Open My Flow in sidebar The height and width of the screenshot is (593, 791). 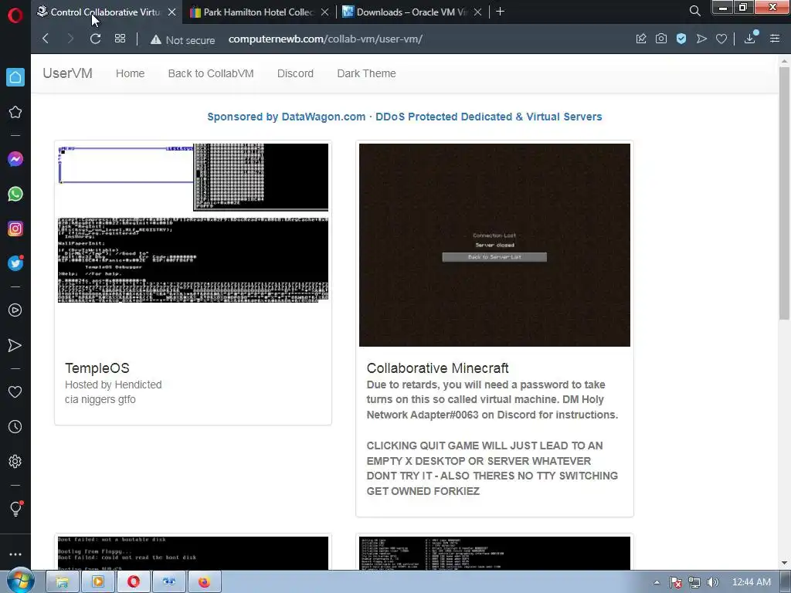pyautogui.click(x=15, y=345)
